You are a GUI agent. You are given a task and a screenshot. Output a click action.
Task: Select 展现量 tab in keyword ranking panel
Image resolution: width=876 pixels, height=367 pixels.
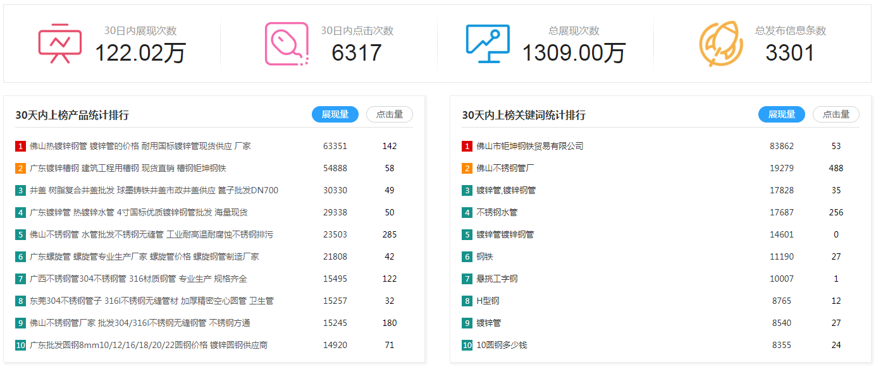coord(782,114)
